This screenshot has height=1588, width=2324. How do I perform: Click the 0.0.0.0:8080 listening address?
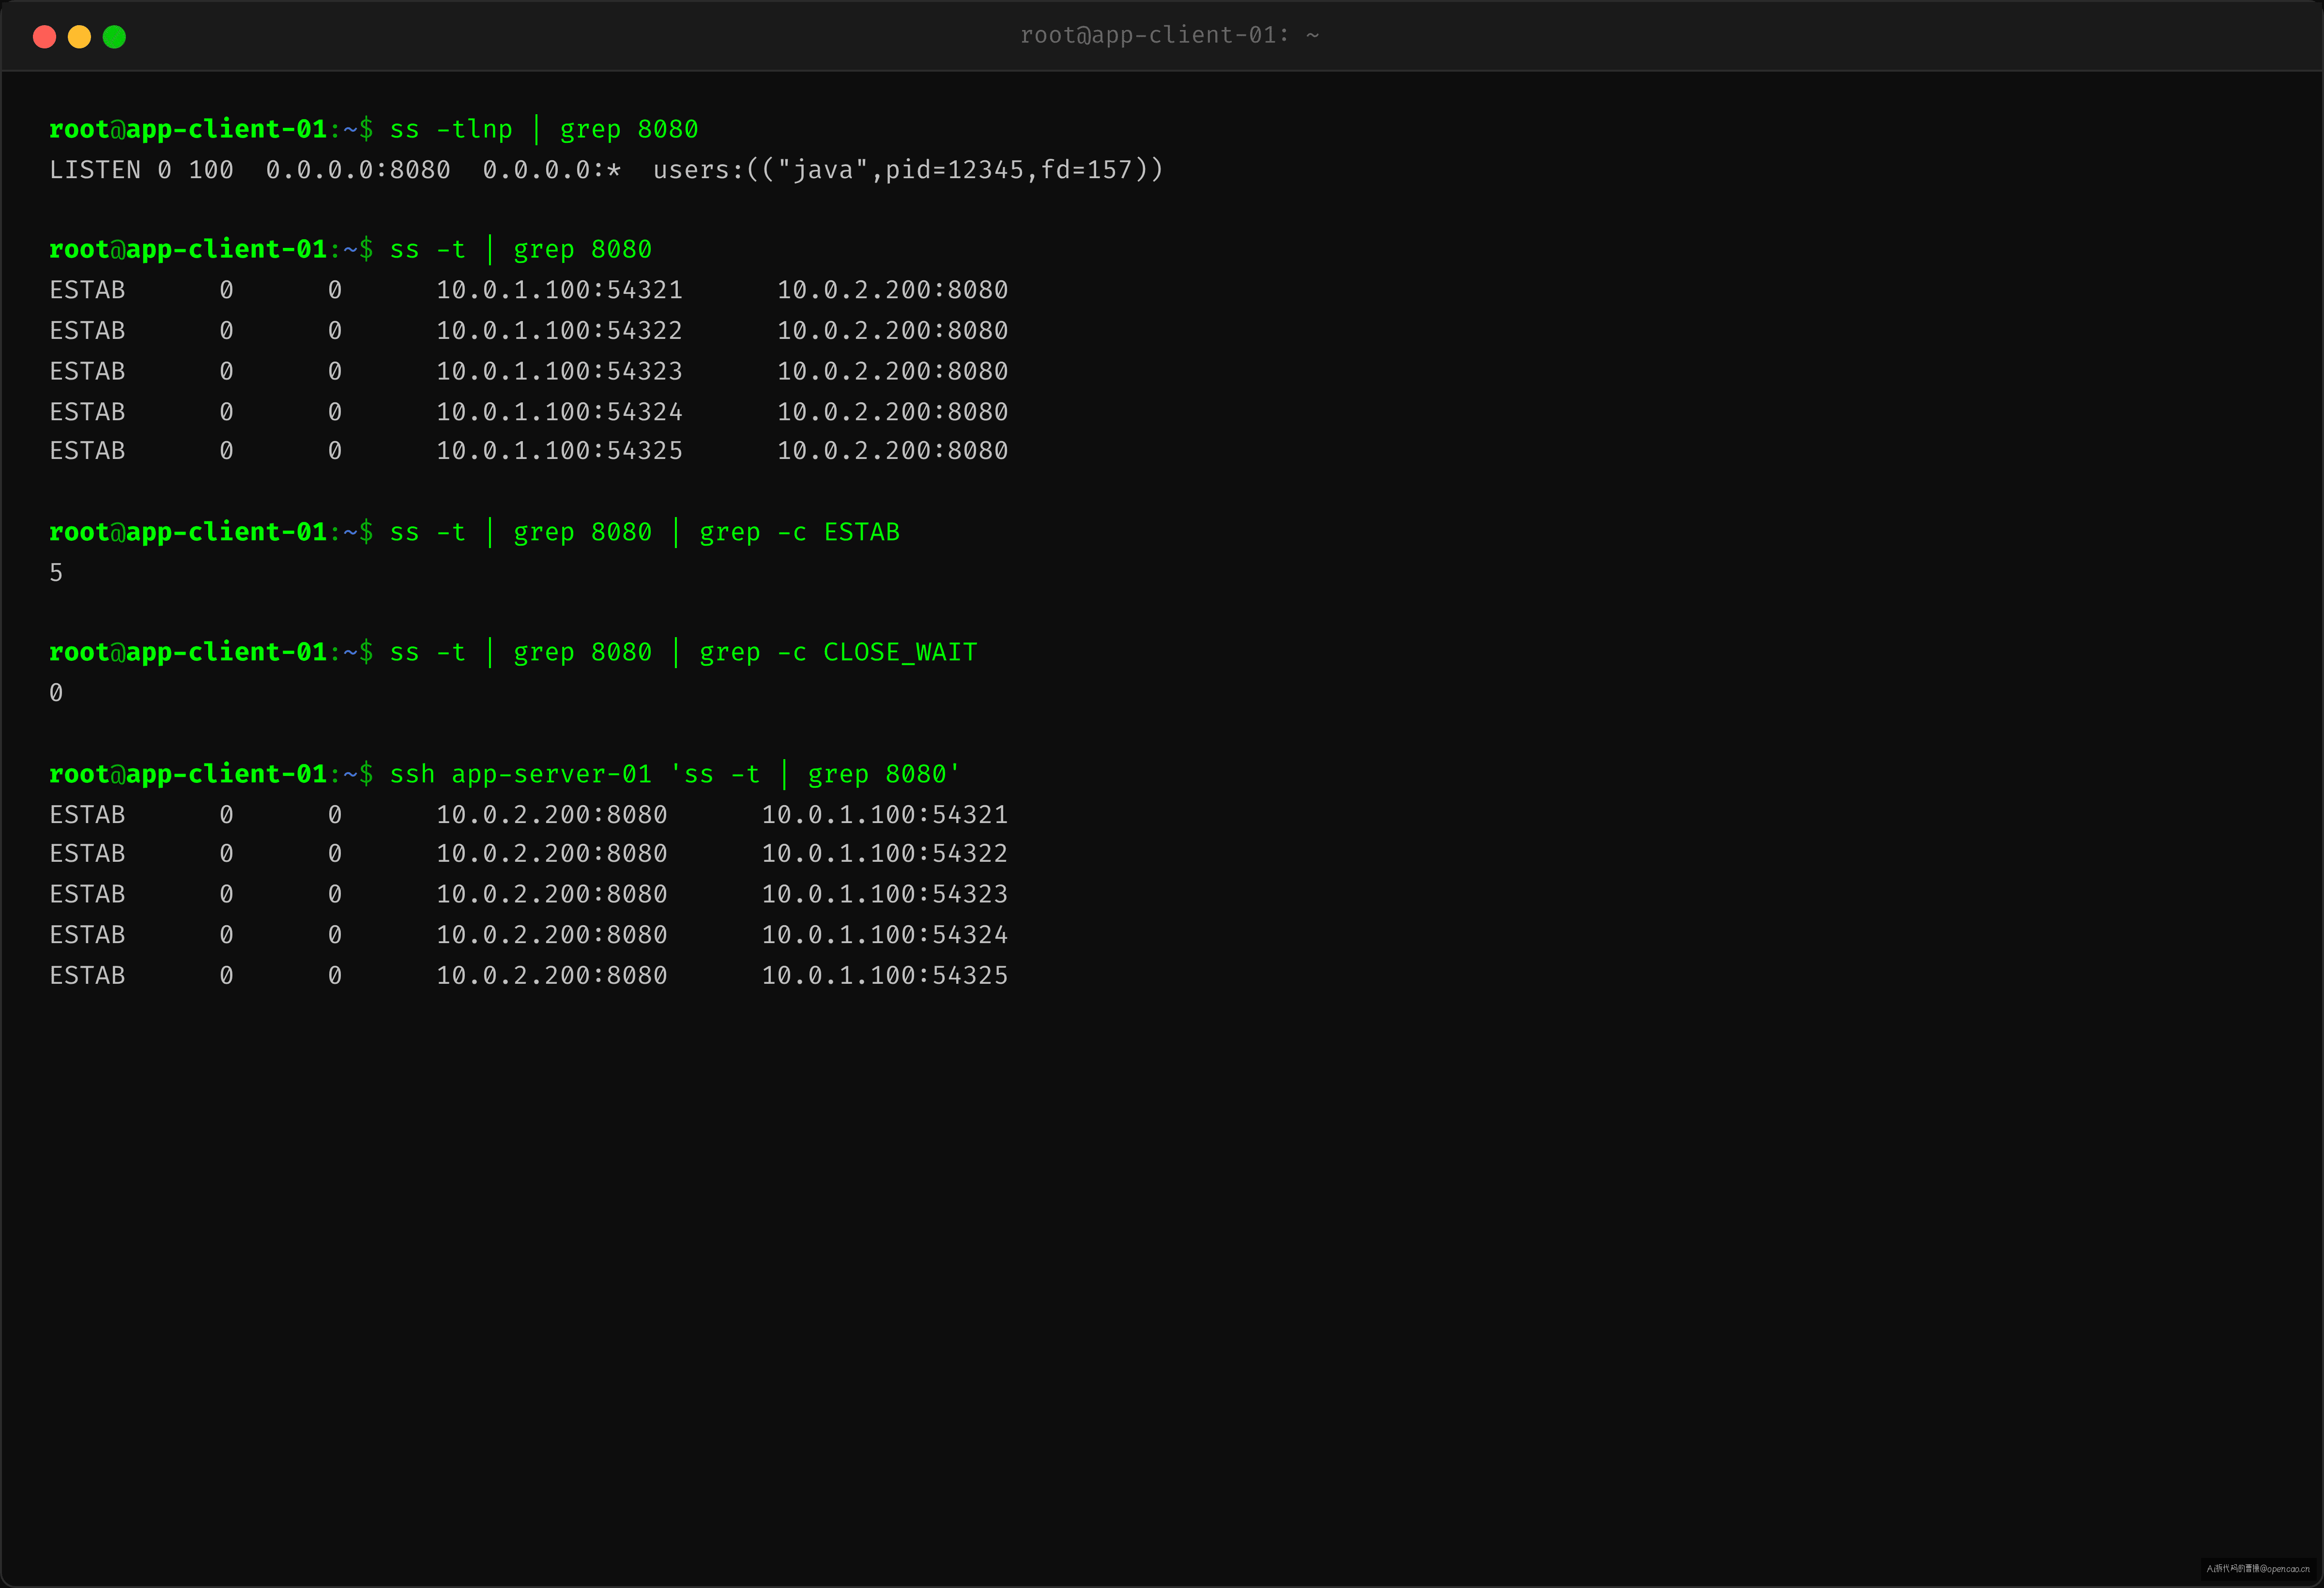click(x=358, y=170)
